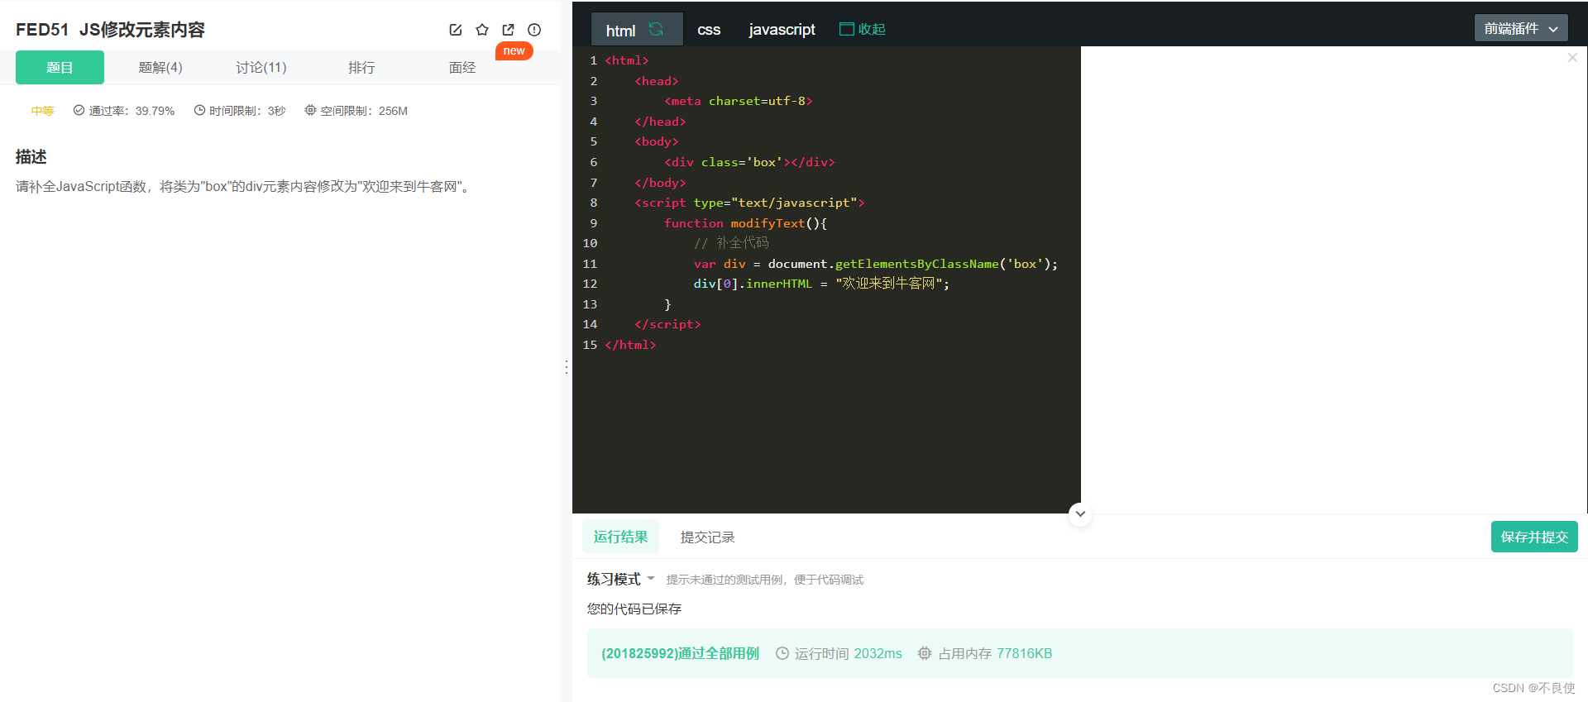Image resolution: width=1588 pixels, height=702 pixels.
Task: Click the meta charset code line
Action: coord(738,101)
